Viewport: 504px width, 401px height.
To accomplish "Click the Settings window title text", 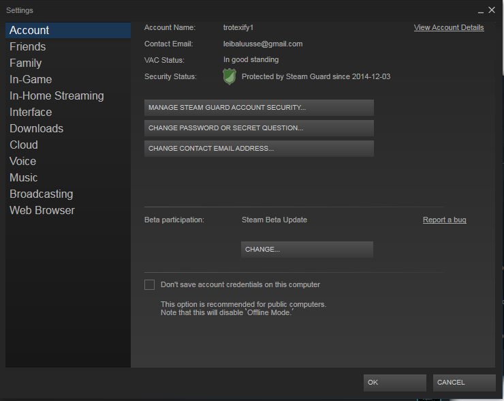I will [x=20, y=10].
